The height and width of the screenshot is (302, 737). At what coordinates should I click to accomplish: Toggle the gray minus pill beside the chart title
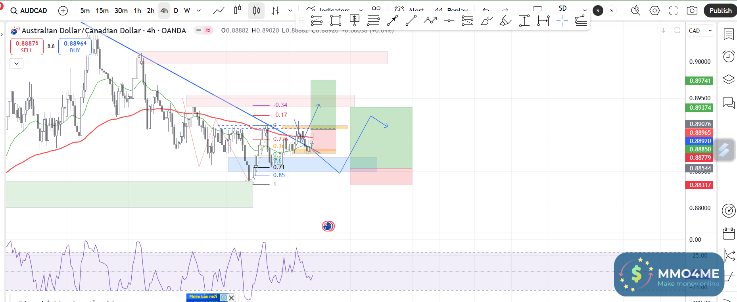click(x=199, y=30)
